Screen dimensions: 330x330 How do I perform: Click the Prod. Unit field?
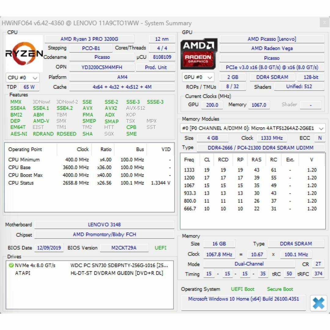[156, 67]
